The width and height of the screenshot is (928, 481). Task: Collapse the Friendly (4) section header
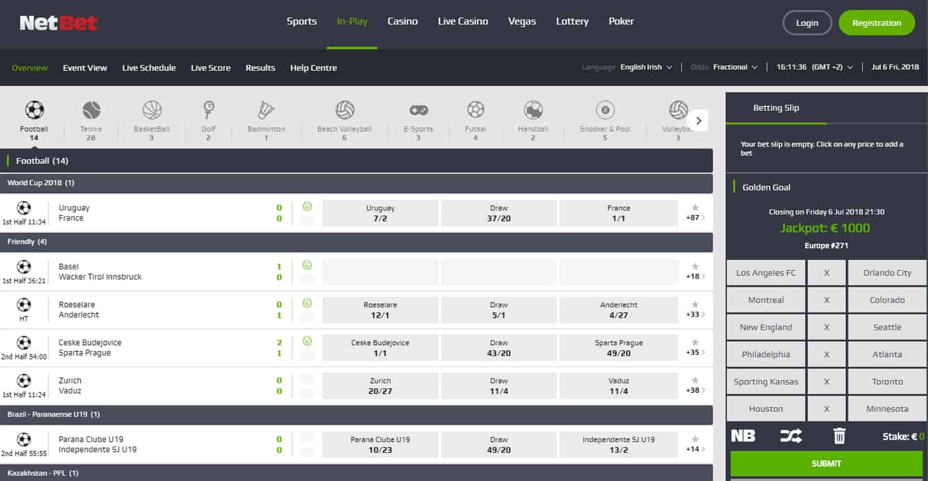[357, 241]
